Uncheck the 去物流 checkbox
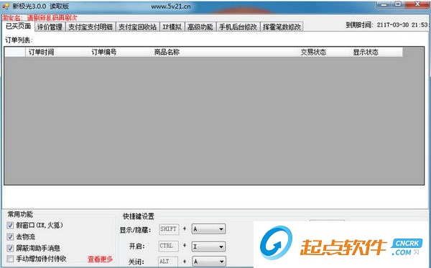 click(x=10, y=236)
